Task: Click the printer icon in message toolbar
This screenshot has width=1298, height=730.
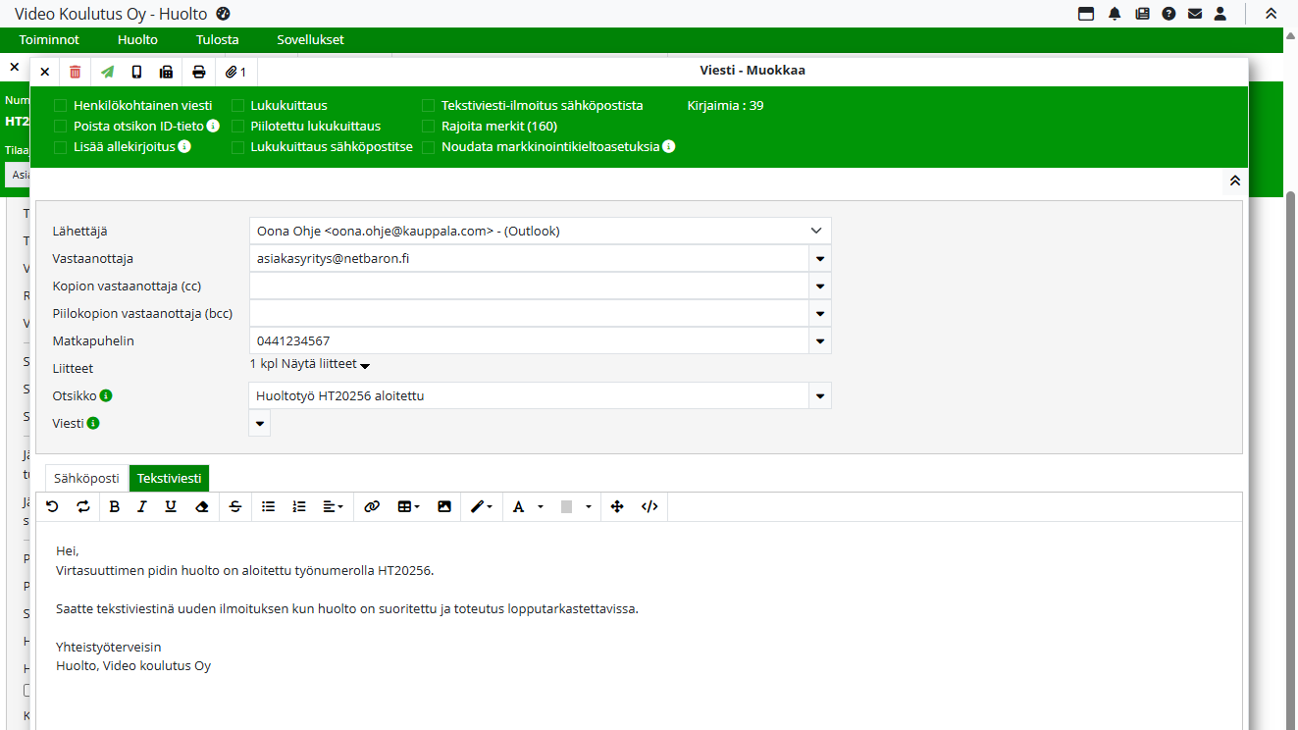Action: (199, 72)
